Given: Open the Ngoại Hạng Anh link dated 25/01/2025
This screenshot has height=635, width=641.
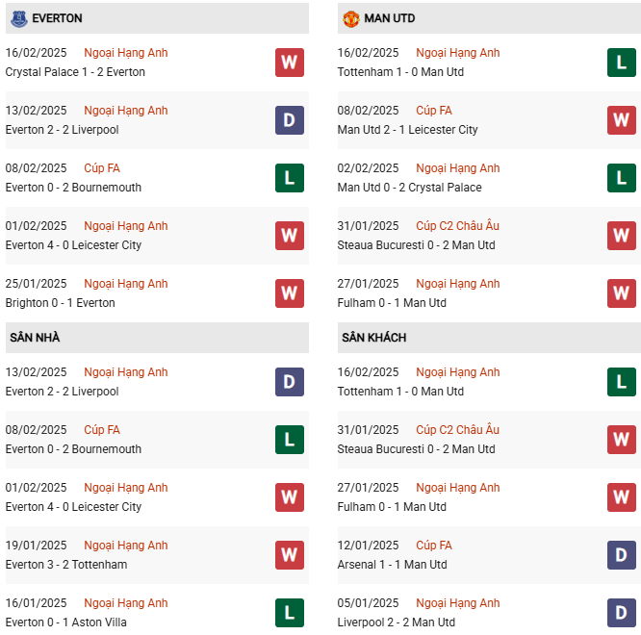Looking at the screenshot, I should [125, 284].
